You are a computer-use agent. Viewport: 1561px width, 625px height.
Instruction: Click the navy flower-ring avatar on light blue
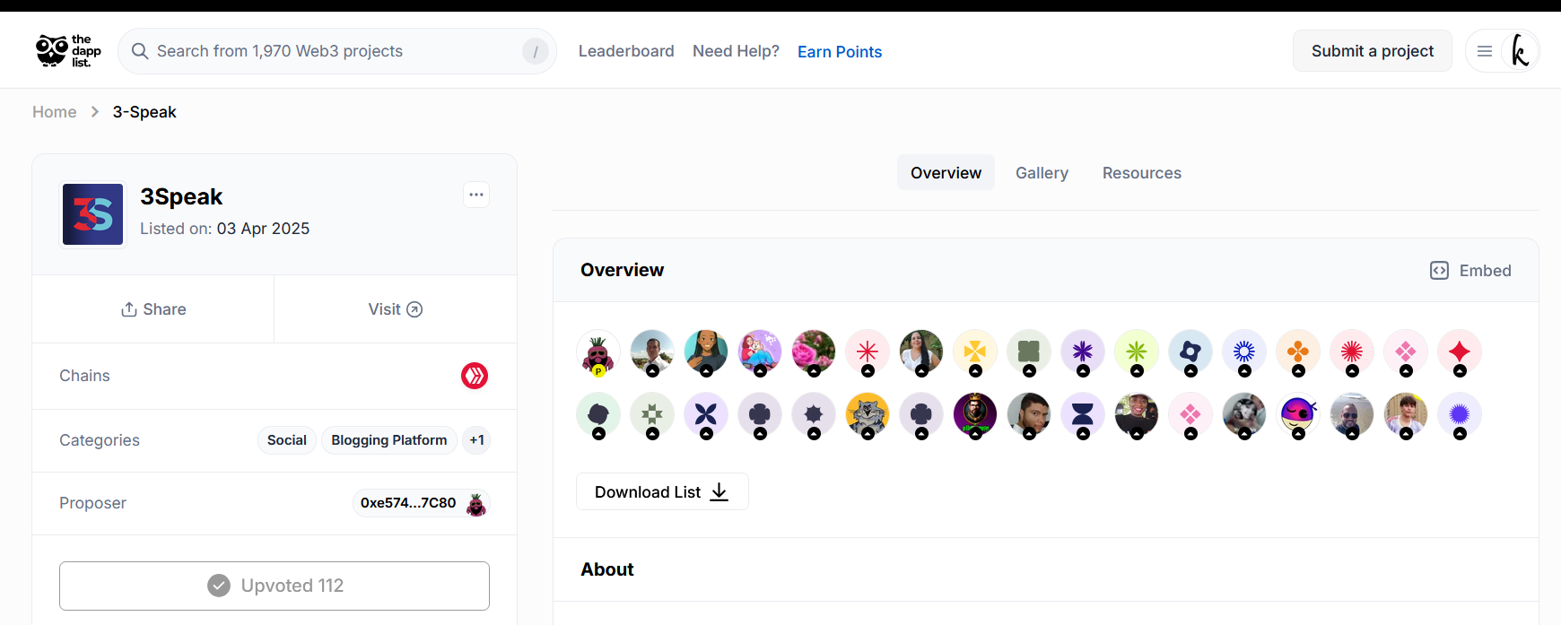(x=1190, y=352)
